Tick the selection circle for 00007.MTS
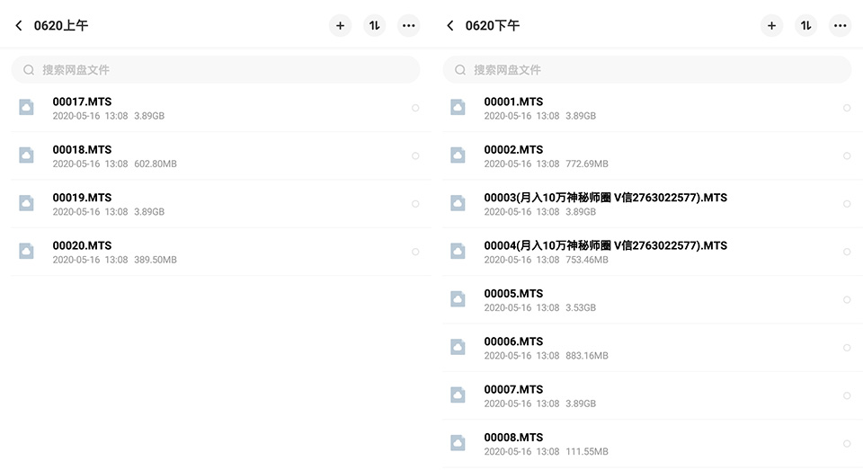 [x=847, y=395]
